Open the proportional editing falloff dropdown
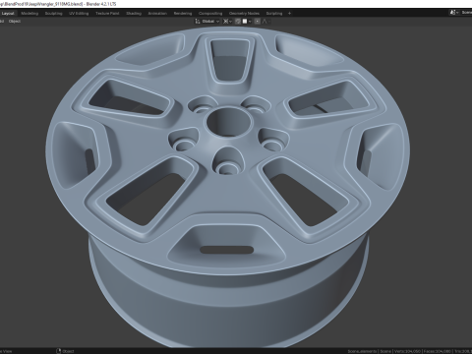The image size is (472, 354). pos(266,22)
